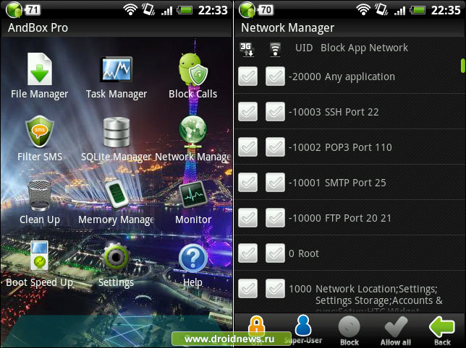This screenshot has width=466, height=348.
Task: Tap the Allow all checkmark button
Action: pyautogui.click(x=396, y=330)
